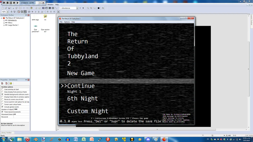The width and height of the screenshot is (253, 142).
Task: Open Help menu in Fusion editor
Action: coord(57,5)
